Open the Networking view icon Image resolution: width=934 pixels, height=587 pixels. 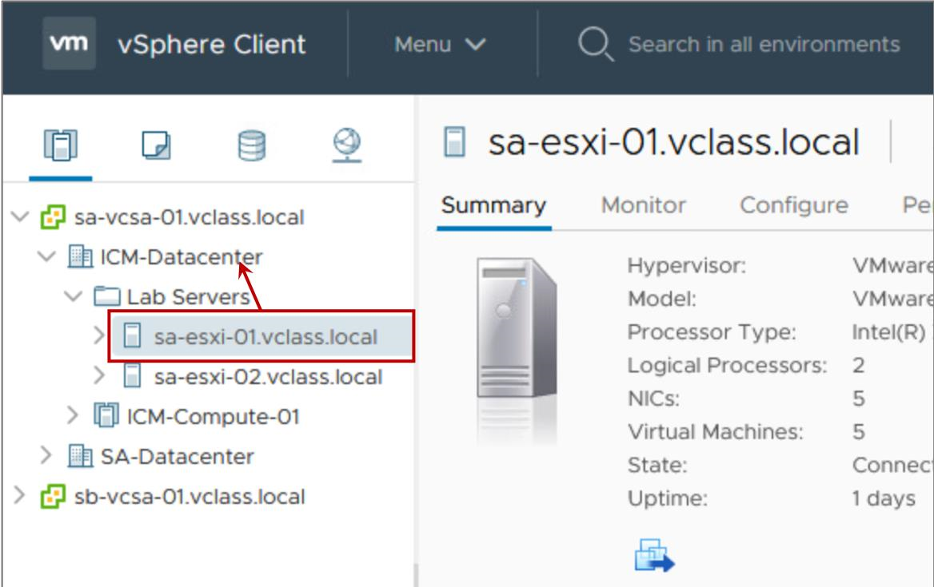[x=347, y=145]
